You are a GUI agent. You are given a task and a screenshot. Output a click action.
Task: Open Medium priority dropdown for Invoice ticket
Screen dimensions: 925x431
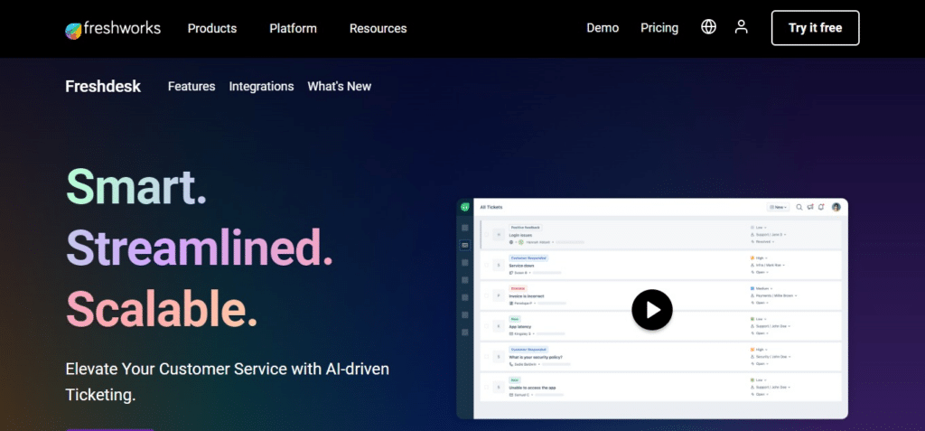point(764,288)
